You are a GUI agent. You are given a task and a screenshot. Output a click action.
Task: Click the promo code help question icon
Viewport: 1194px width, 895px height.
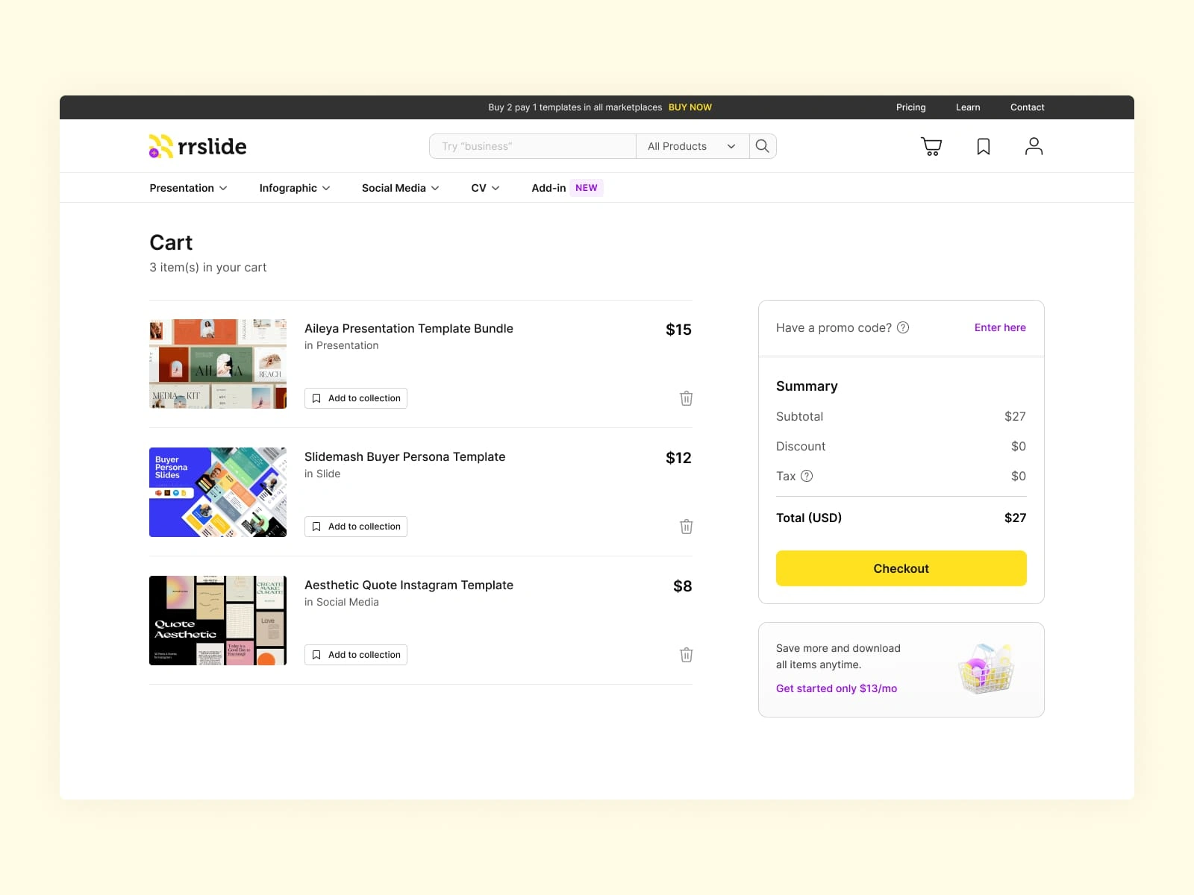[903, 327]
